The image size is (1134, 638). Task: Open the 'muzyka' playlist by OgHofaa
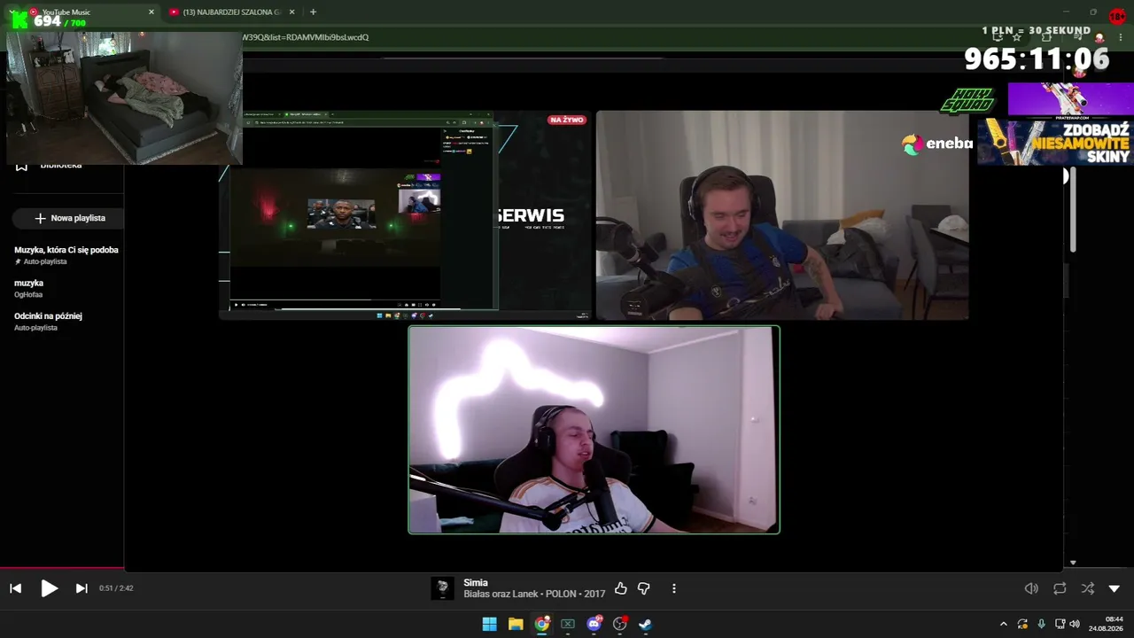tap(29, 288)
